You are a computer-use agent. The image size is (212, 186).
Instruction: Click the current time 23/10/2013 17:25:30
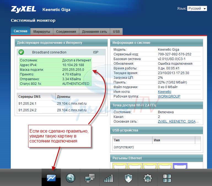tap(173, 73)
